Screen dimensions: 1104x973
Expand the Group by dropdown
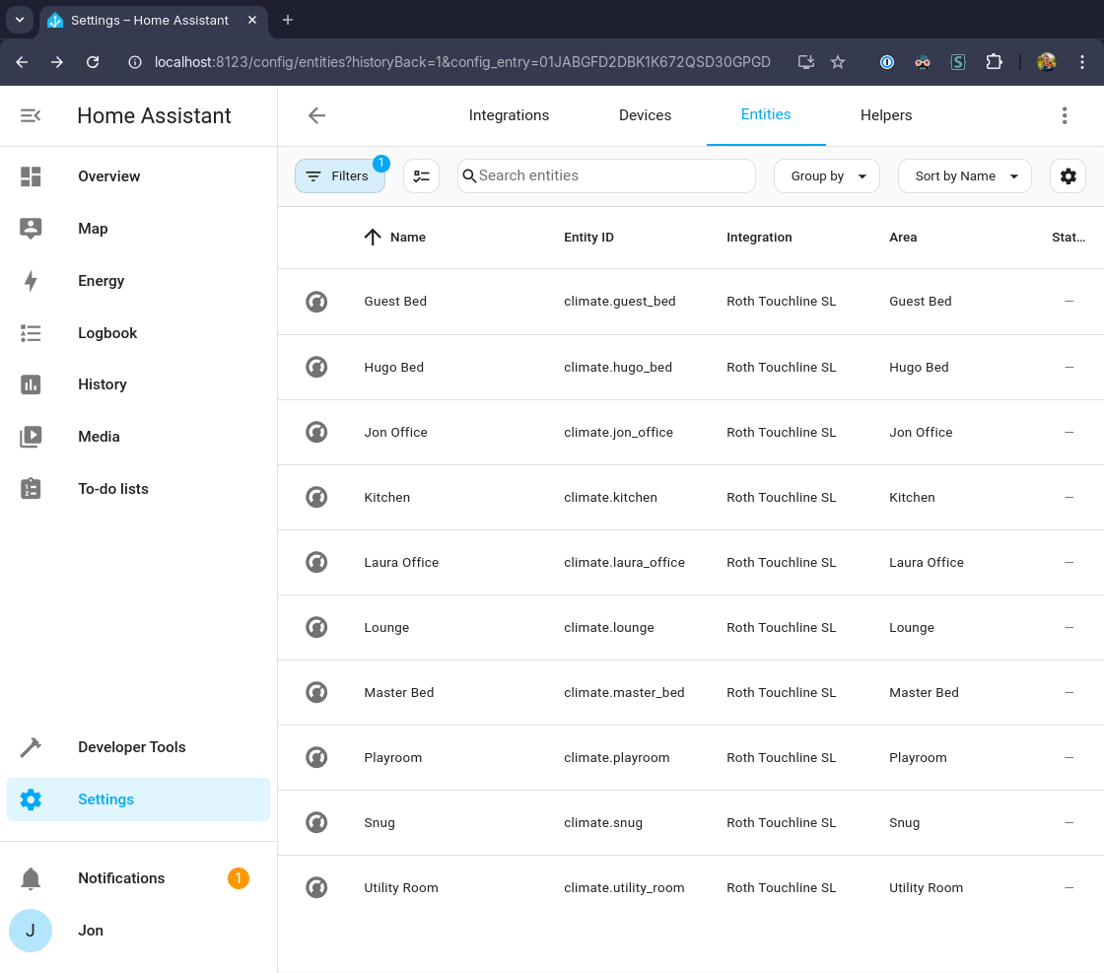pyautogui.click(x=826, y=176)
